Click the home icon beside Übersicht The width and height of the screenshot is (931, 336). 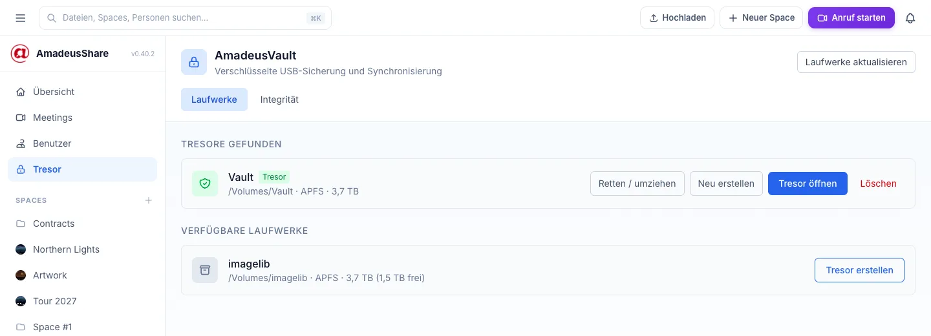click(21, 92)
